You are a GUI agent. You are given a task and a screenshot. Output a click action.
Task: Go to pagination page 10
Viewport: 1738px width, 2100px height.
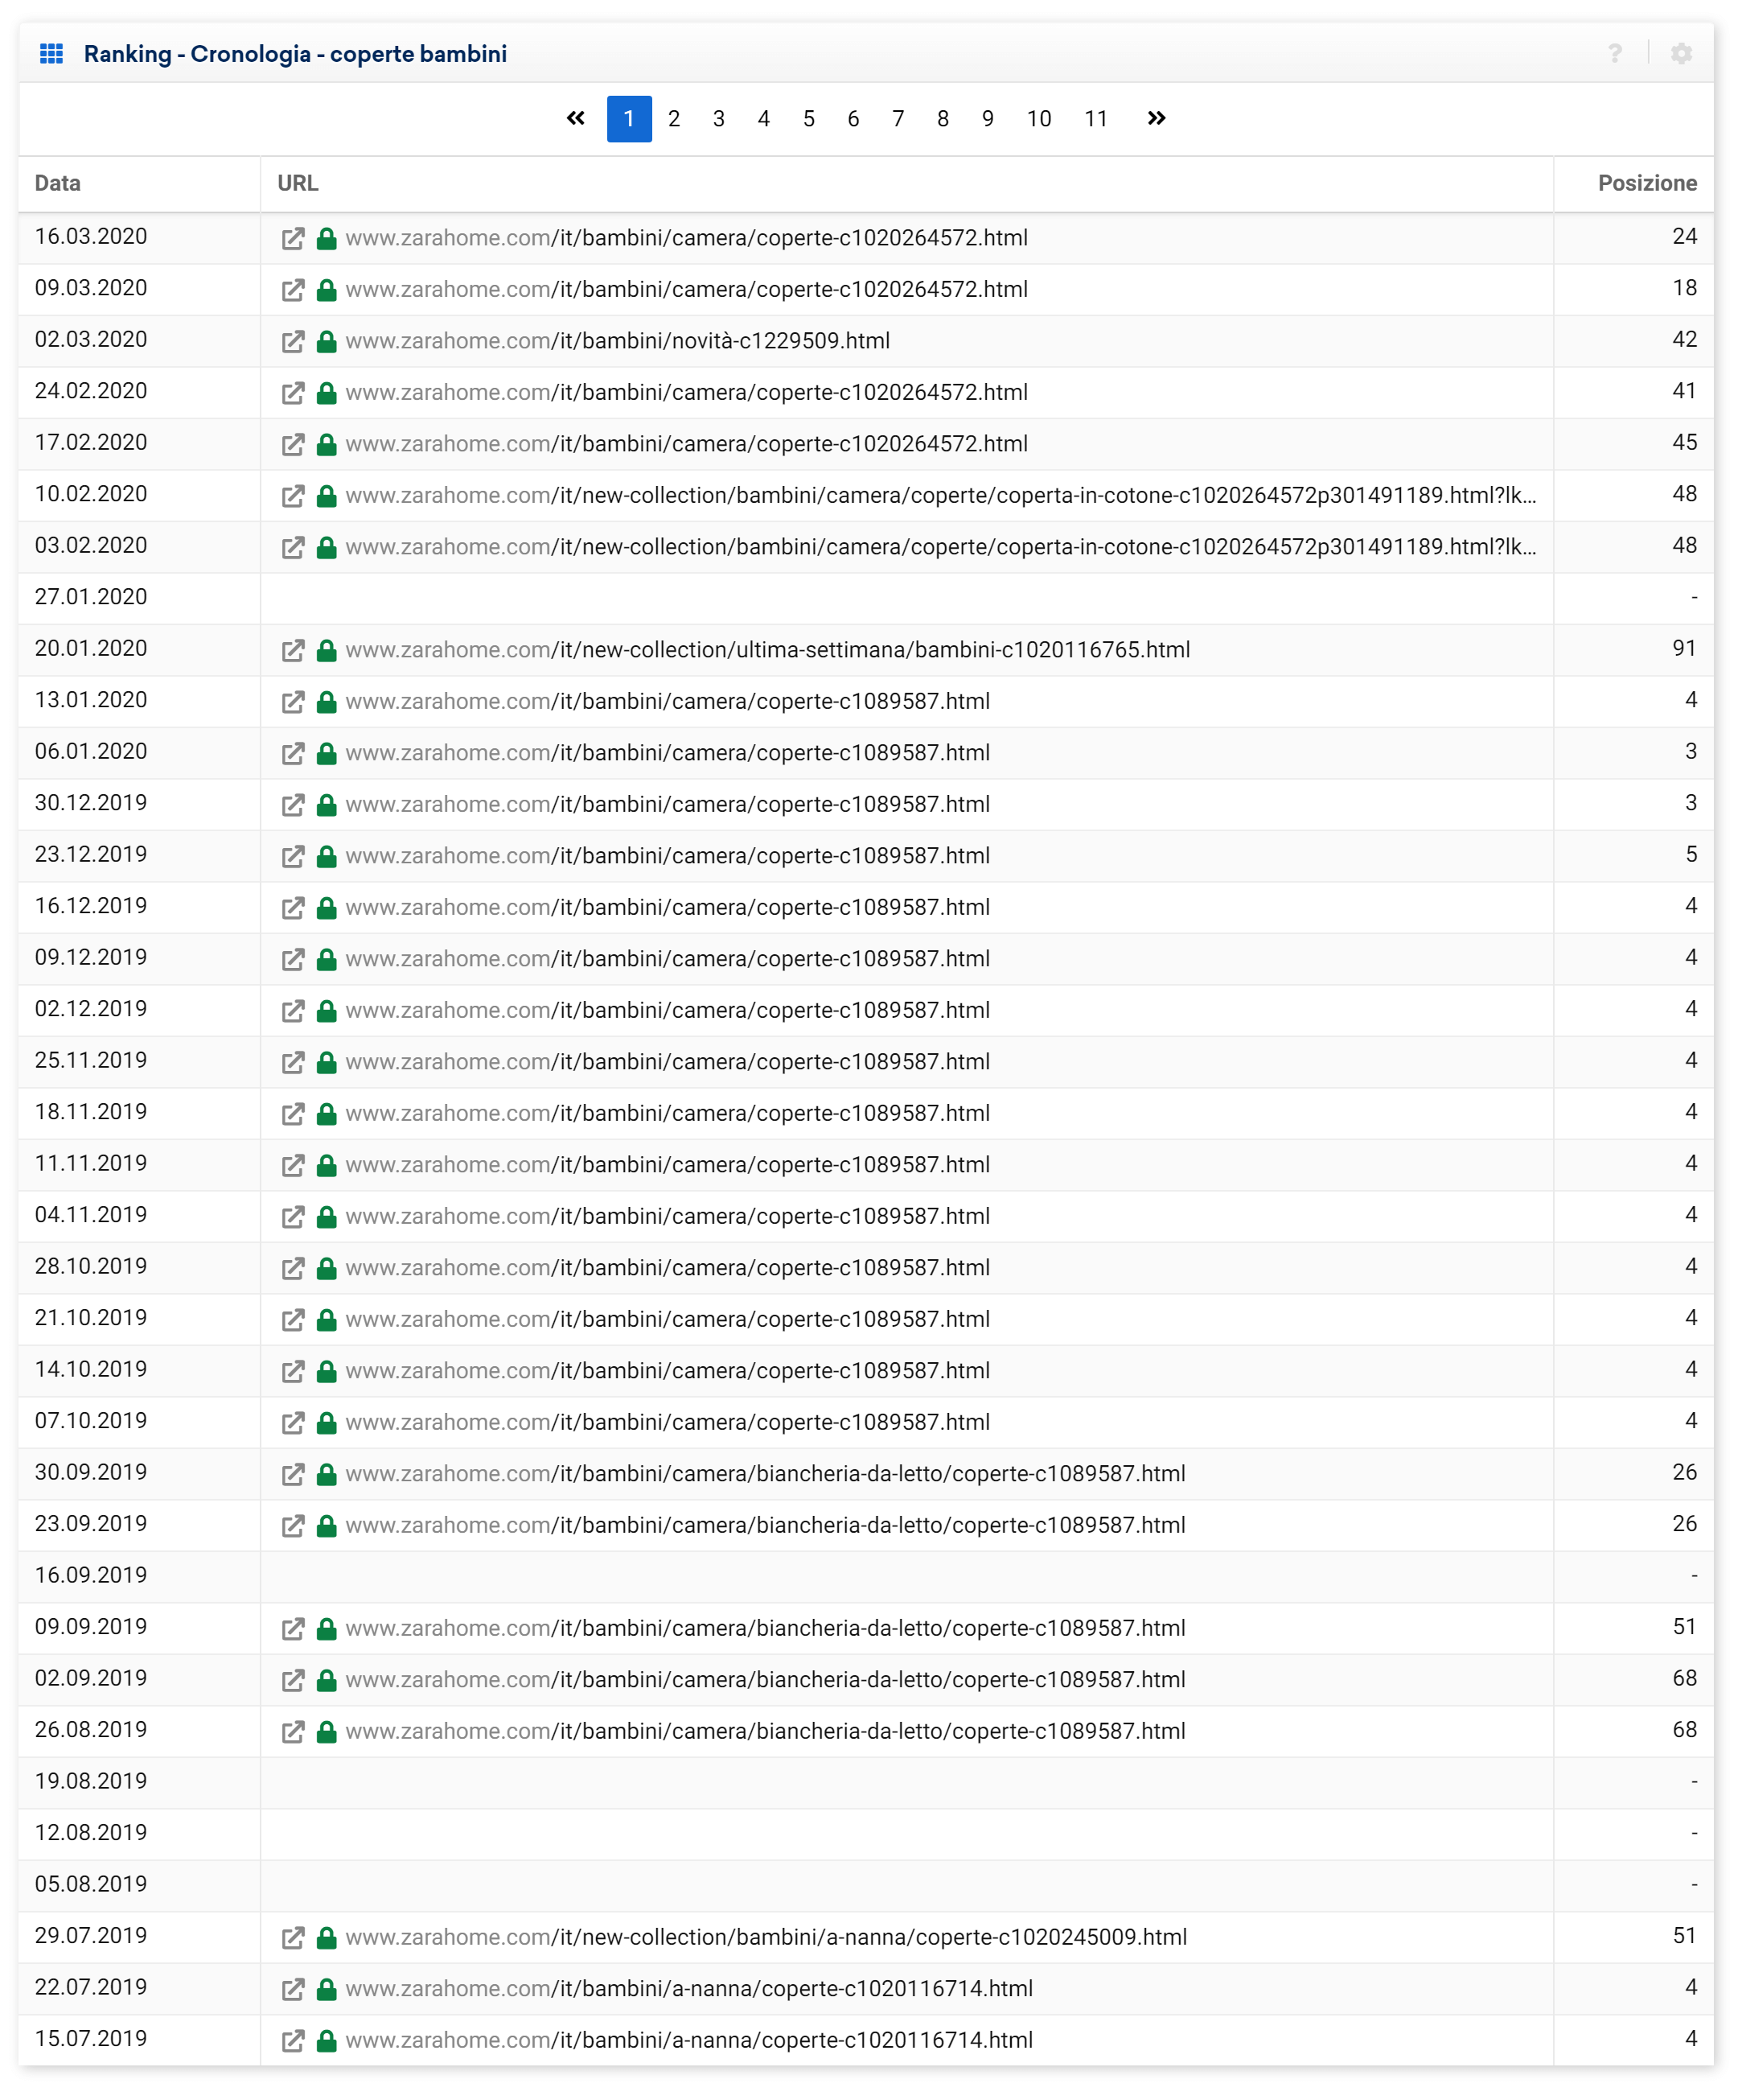[x=1038, y=119]
